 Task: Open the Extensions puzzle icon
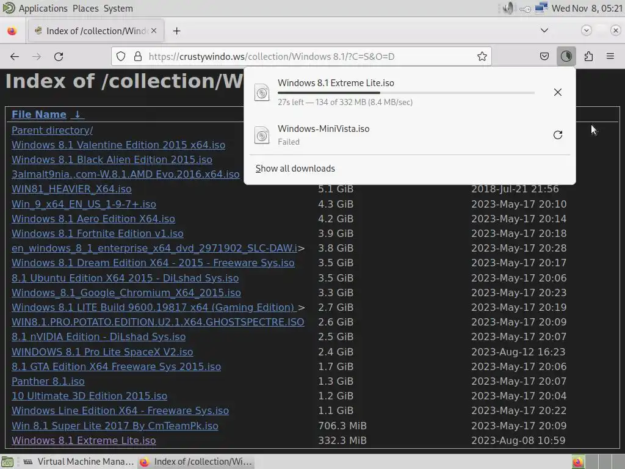click(588, 57)
